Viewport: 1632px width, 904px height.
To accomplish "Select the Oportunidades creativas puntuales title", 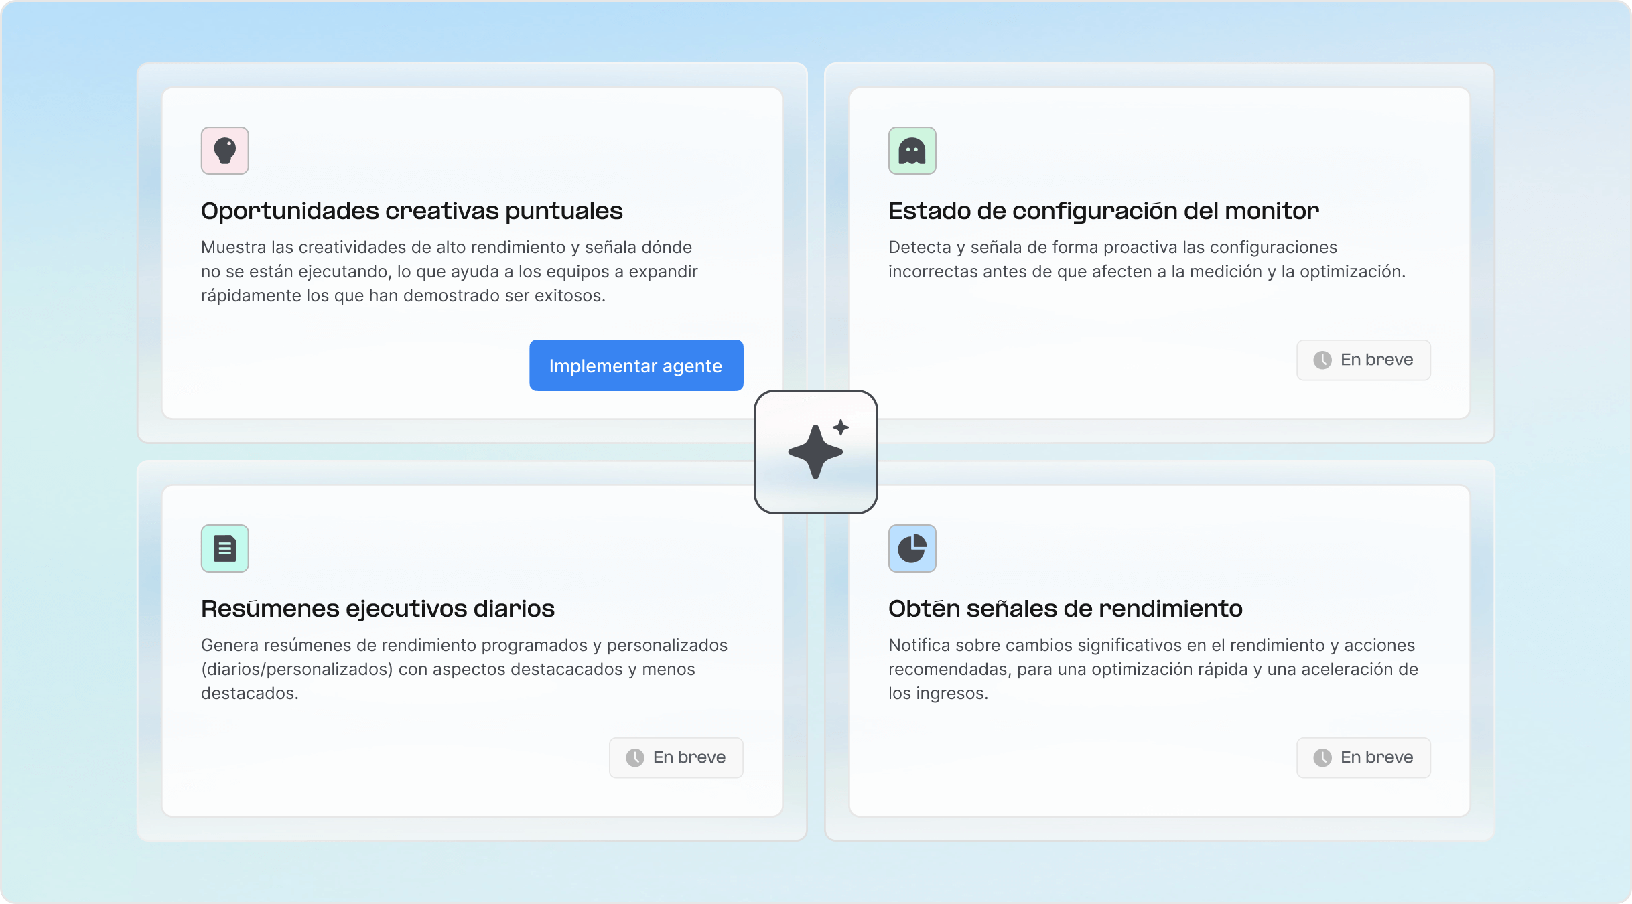I will tap(411, 210).
